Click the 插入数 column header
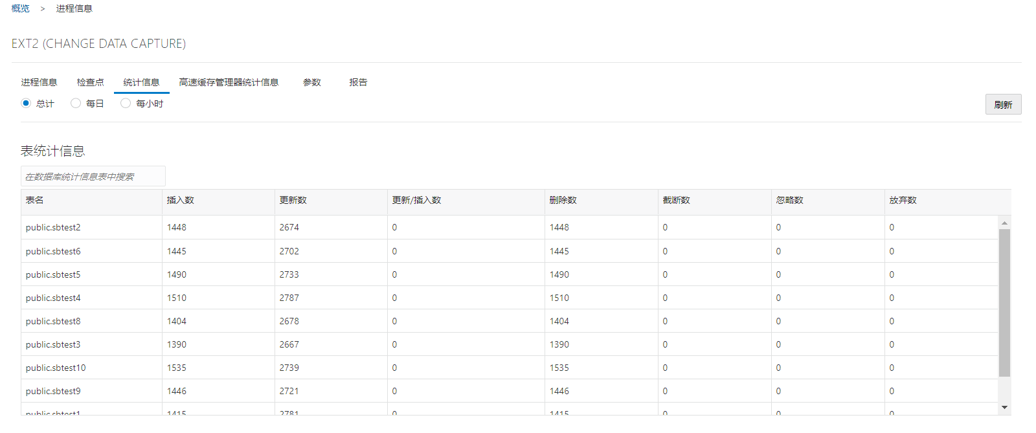The width and height of the screenshot is (1036, 433). pos(181,201)
